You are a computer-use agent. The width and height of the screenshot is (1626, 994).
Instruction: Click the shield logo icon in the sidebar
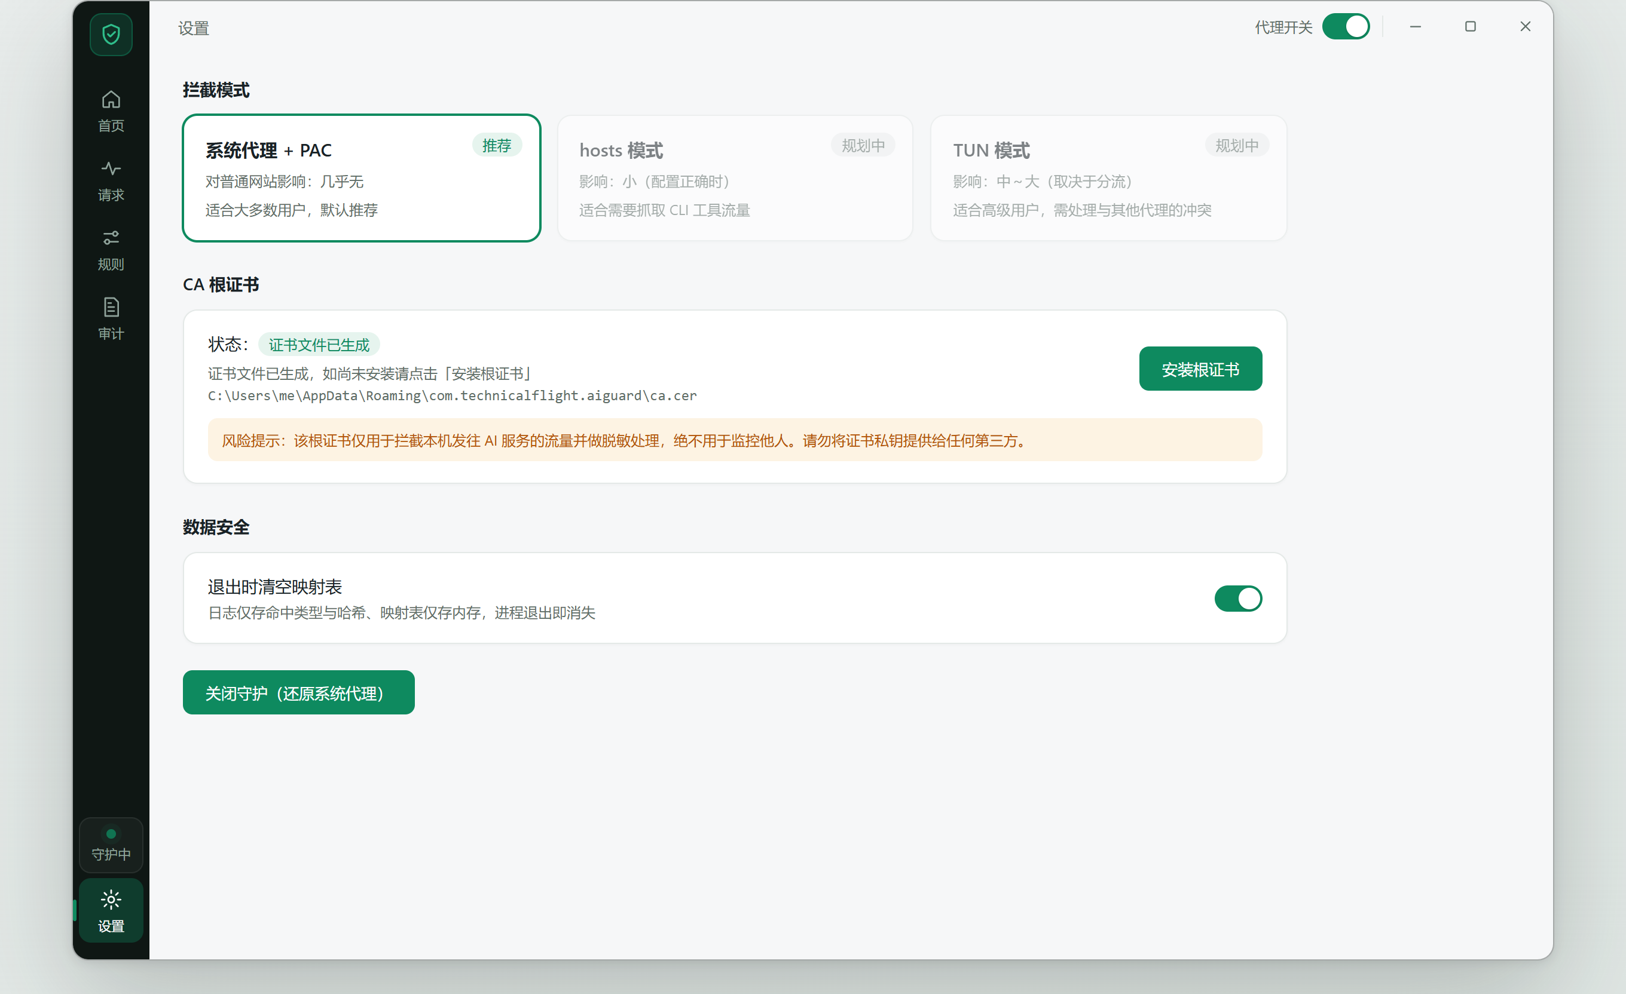(x=111, y=34)
